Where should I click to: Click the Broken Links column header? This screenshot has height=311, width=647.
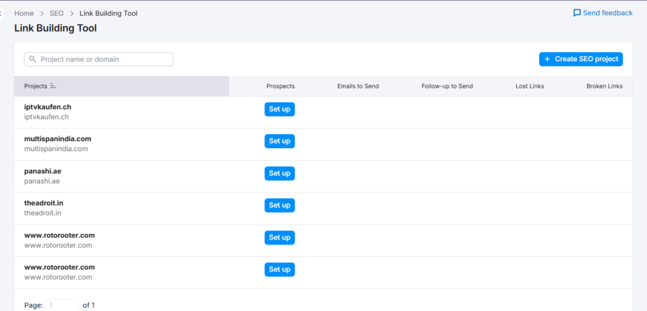605,86
